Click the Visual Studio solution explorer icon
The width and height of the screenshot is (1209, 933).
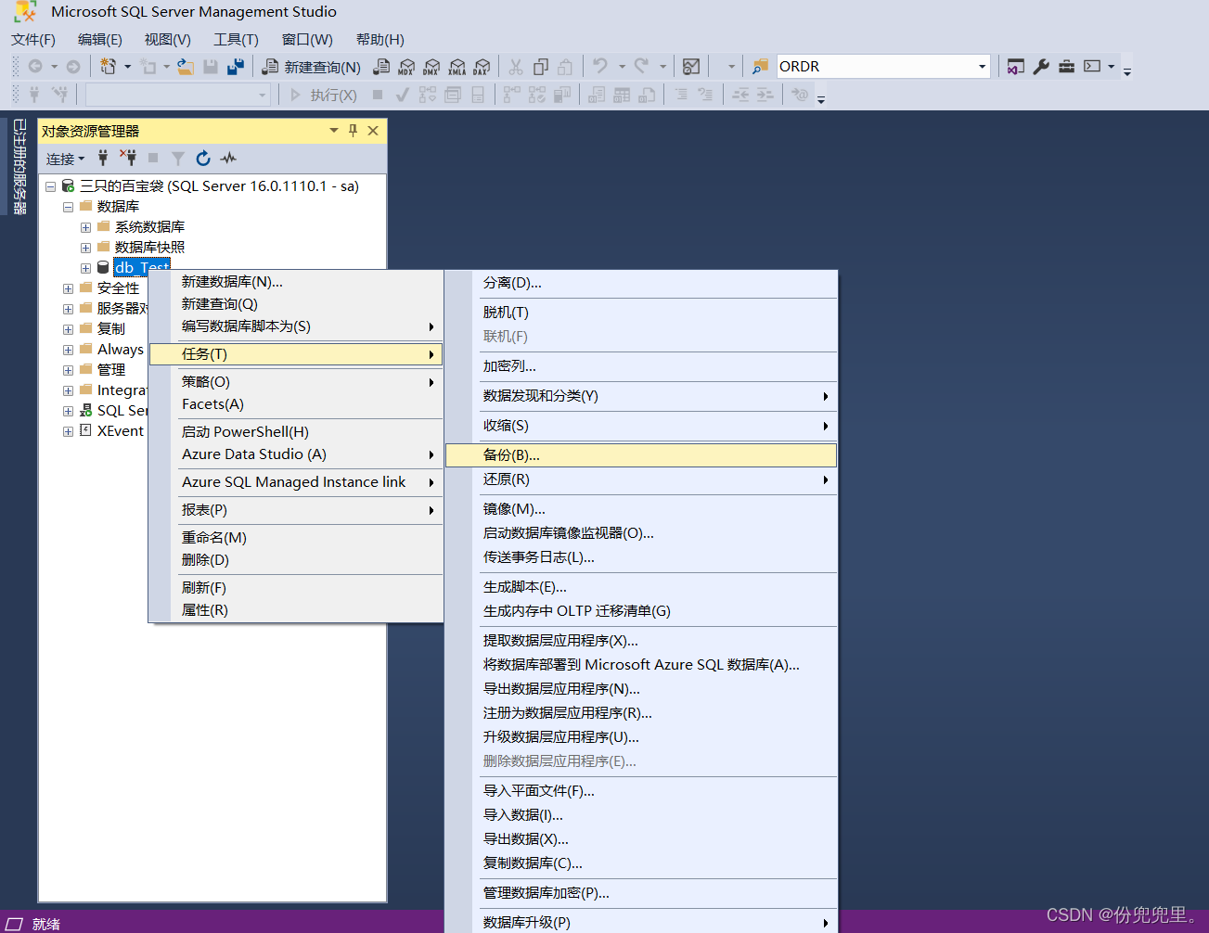[x=1016, y=67]
